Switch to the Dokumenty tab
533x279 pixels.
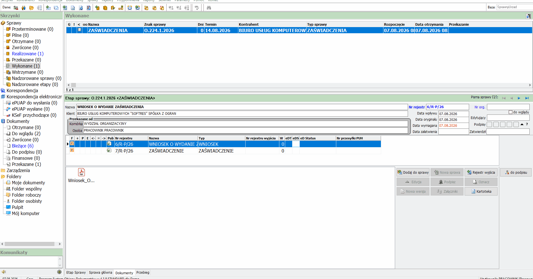coord(124,273)
